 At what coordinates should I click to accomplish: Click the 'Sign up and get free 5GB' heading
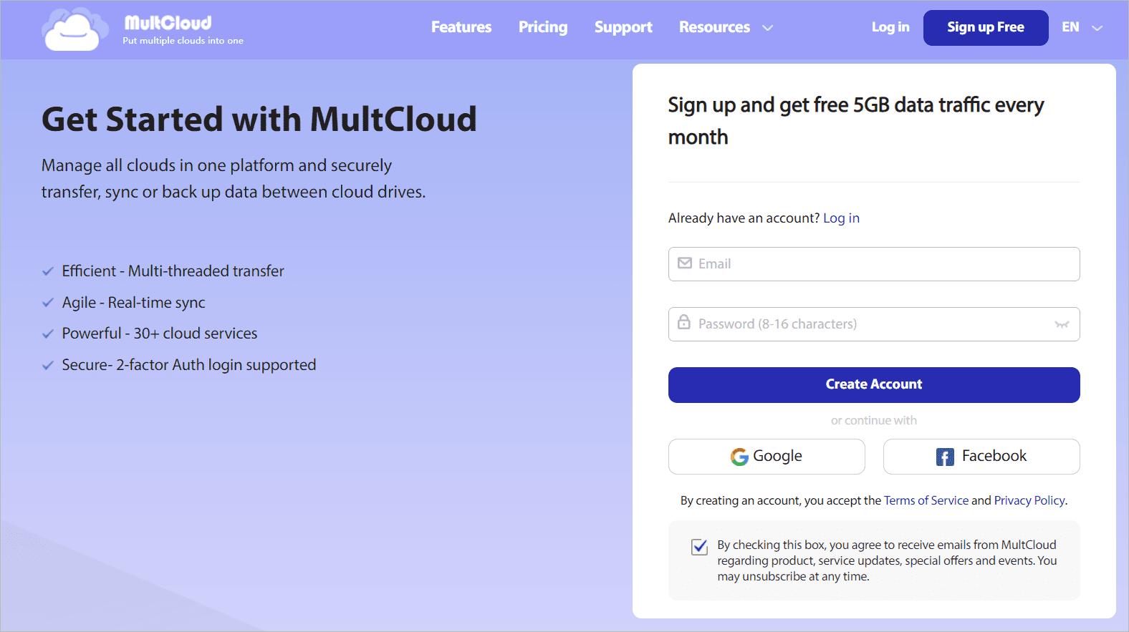tap(856, 121)
